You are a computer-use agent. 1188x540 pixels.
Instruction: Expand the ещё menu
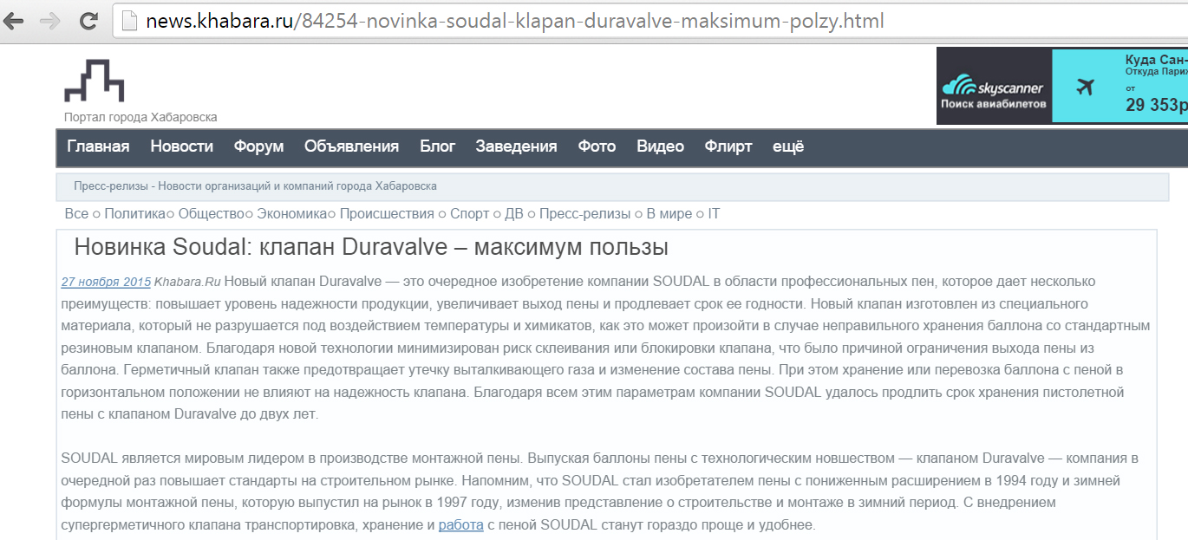tap(788, 146)
